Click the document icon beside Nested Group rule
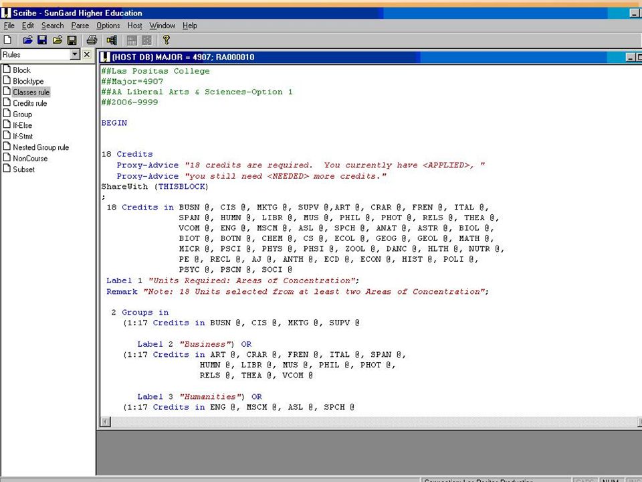Image resolution: width=642 pixels, height=482 pixels. pos(7,146)
